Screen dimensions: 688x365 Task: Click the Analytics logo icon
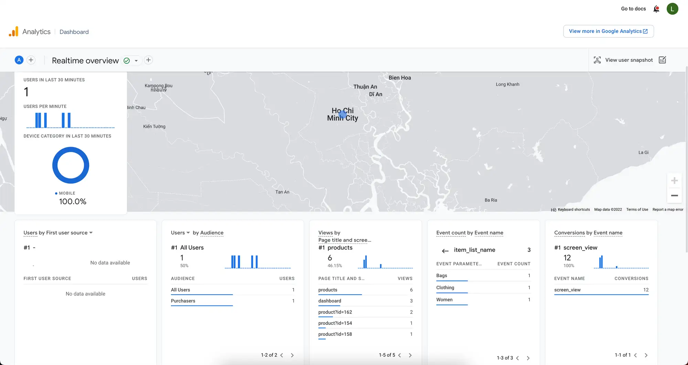[x=13, y=32]
